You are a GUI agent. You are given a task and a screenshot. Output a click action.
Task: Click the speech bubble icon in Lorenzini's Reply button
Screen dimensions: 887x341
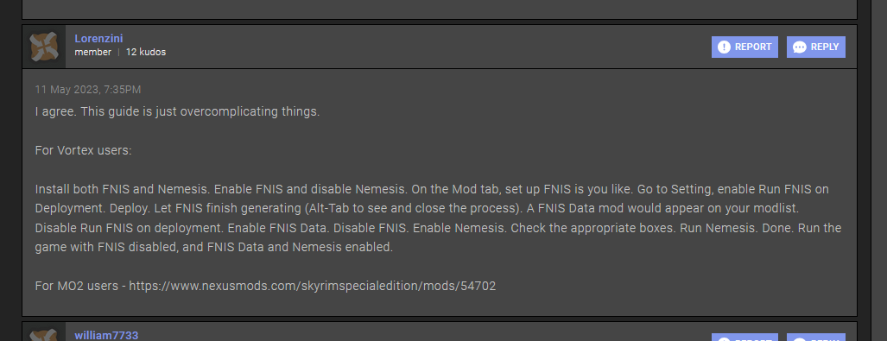(799, 47)
